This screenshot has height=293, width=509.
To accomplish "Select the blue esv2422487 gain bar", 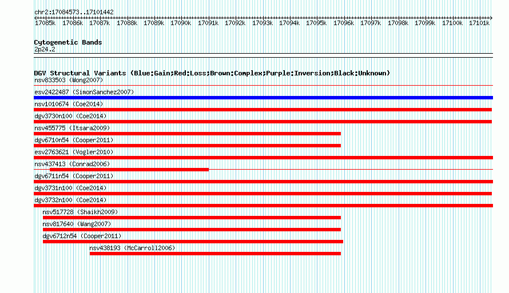I will (263, 98).
